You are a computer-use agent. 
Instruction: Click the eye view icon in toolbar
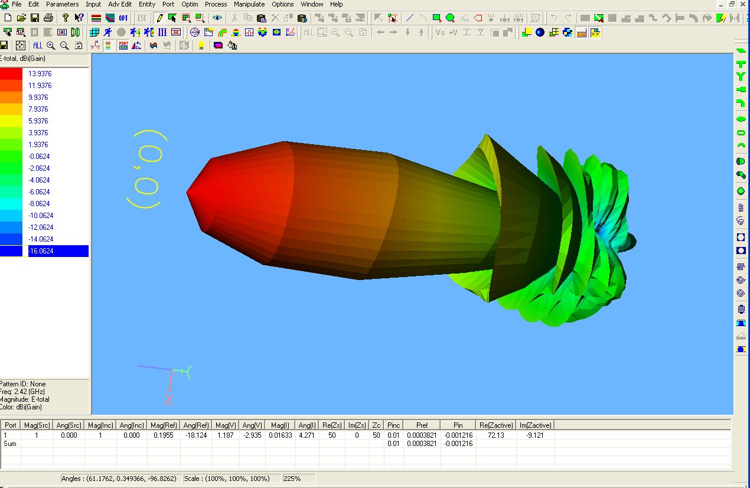click(x=218, y=18)
